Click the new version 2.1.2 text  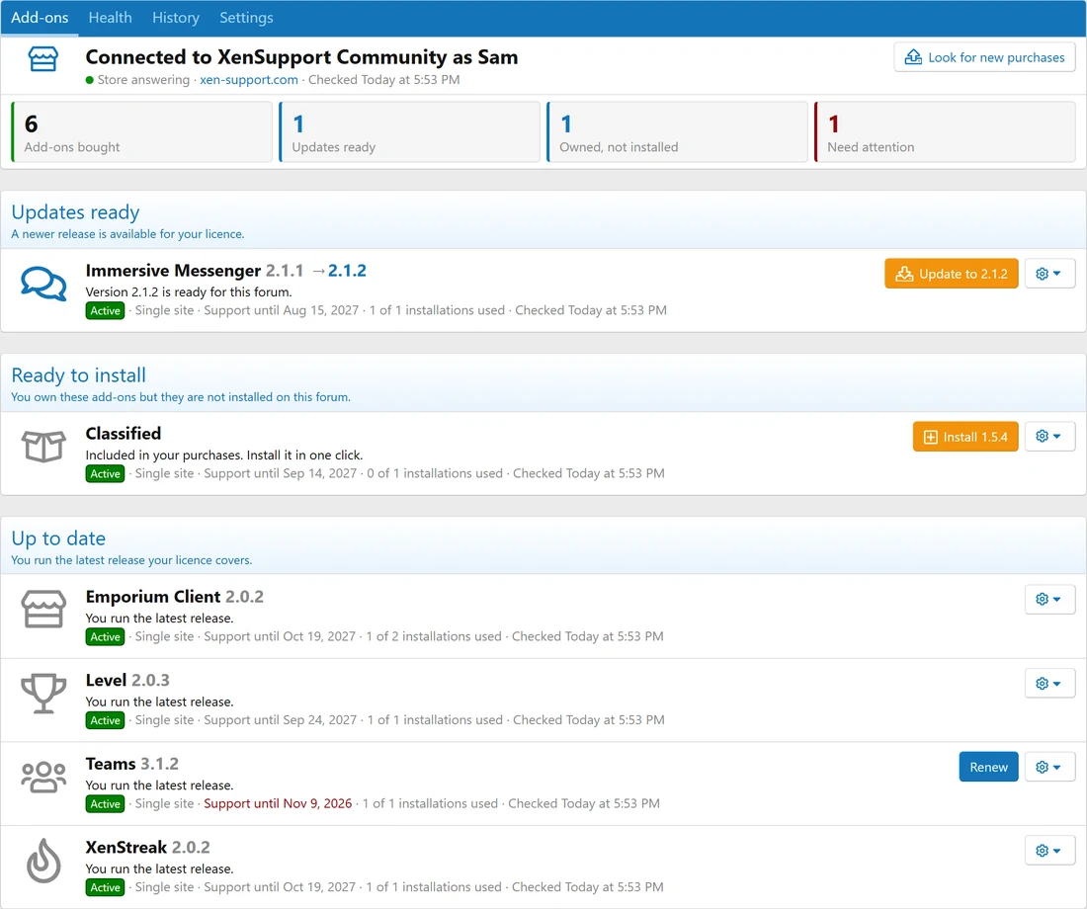click(x=347, y=271)
